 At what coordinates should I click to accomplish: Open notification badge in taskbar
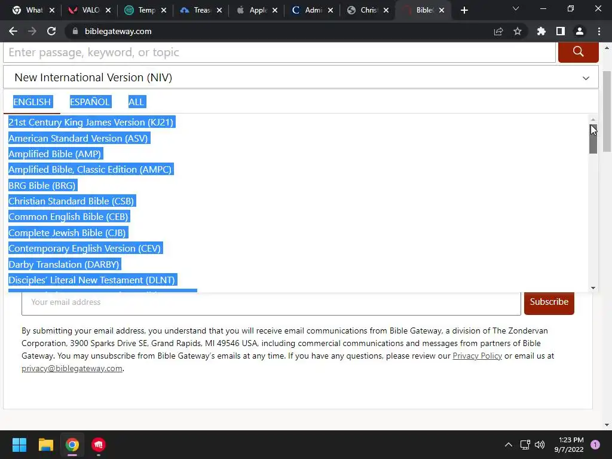pyautogui.click(x=595, y=445)
